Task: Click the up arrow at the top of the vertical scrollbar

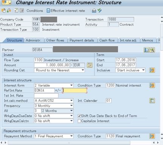Action: point(162,17)
